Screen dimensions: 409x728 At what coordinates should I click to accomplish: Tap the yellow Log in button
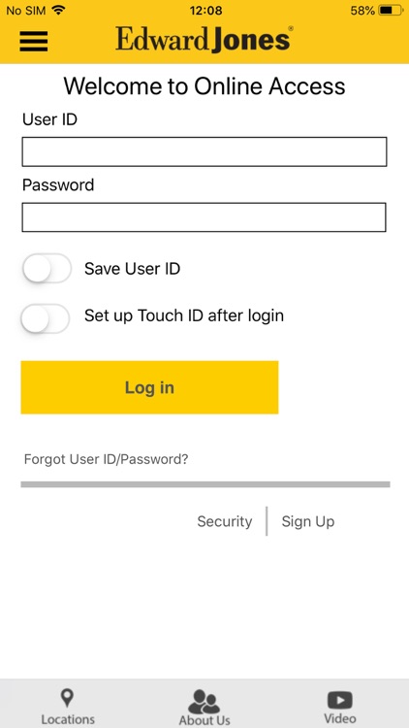pos(149,387)
